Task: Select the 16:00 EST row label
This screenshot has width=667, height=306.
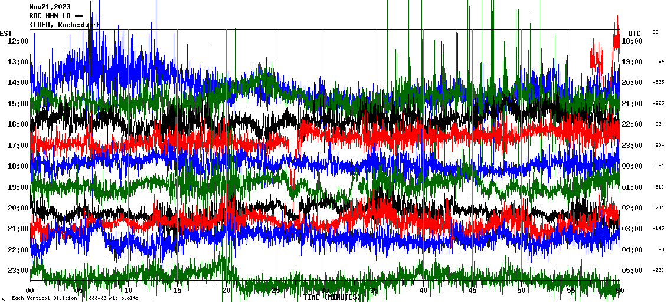Action: coord(19,124)
